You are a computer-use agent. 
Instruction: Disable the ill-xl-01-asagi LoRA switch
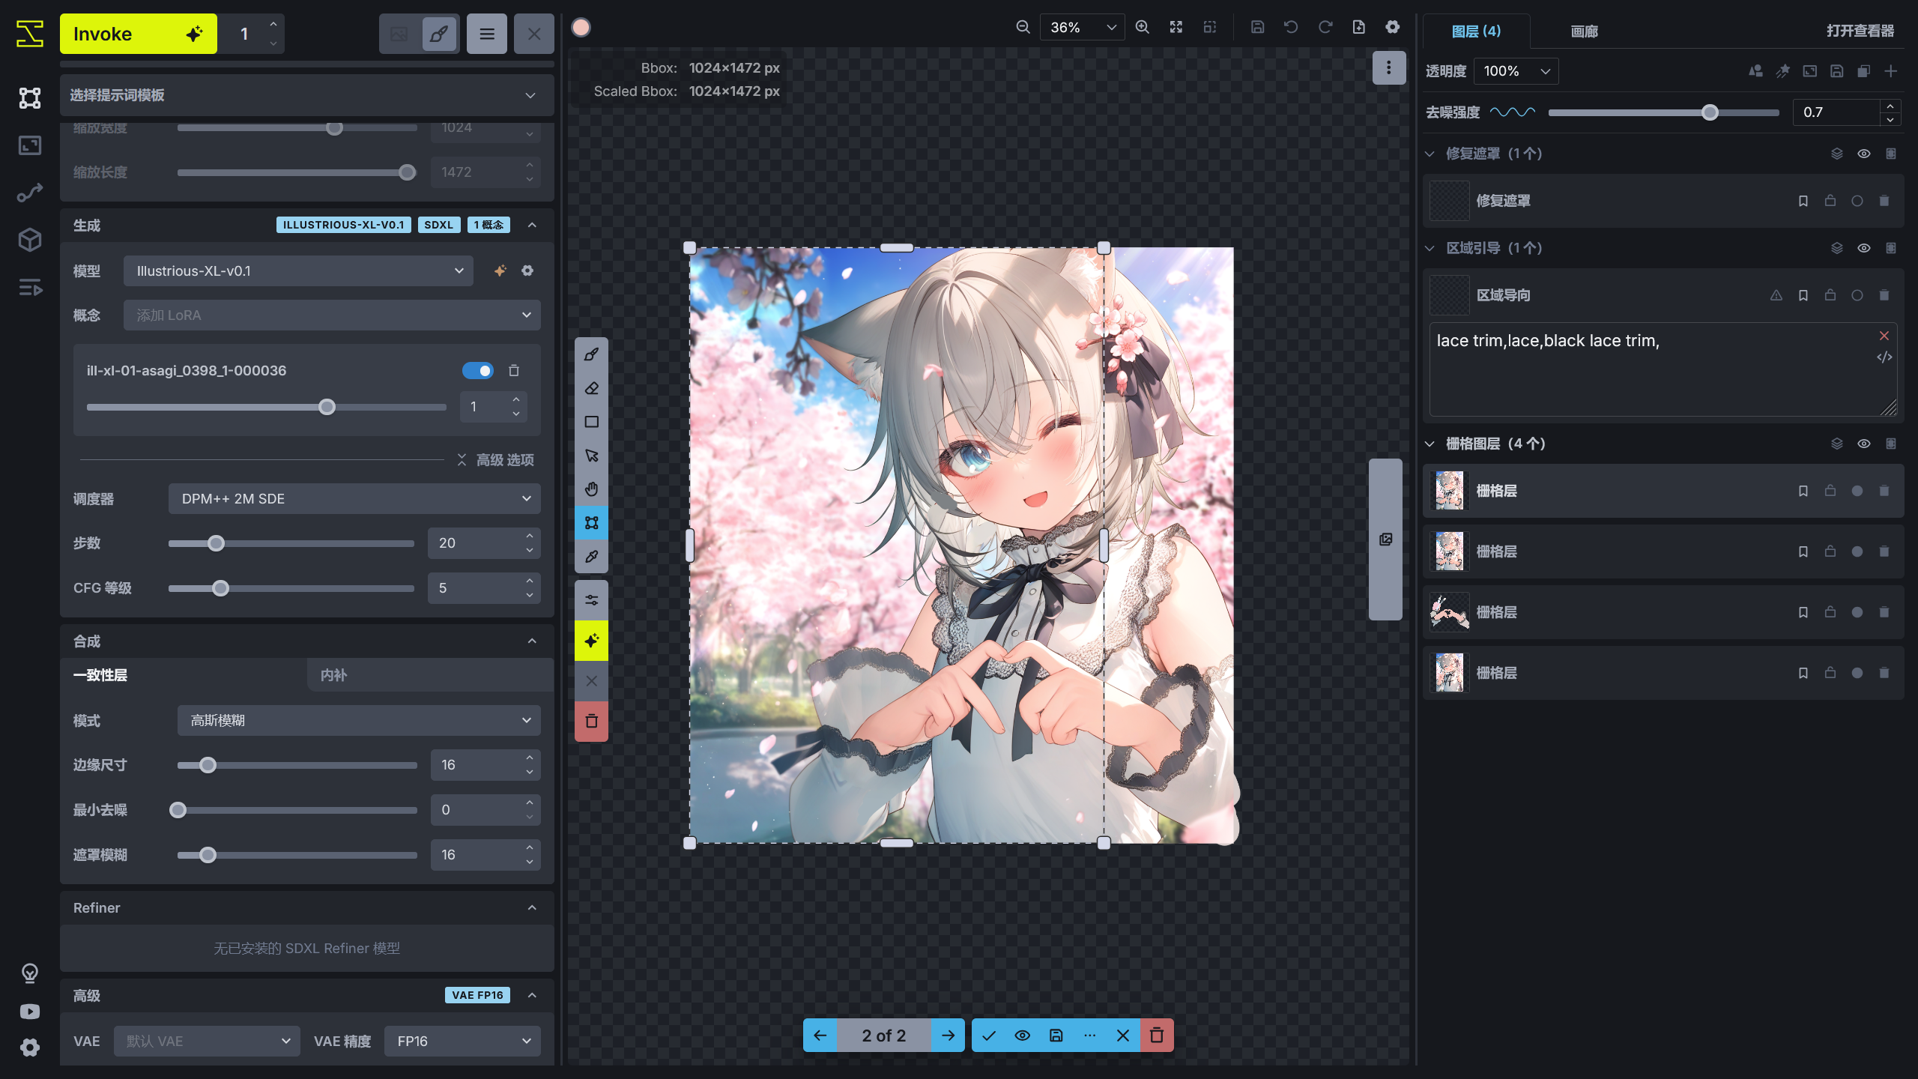[x=478, y=370]
